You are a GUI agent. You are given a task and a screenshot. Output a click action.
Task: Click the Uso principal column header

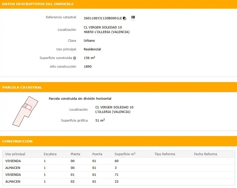15,154
